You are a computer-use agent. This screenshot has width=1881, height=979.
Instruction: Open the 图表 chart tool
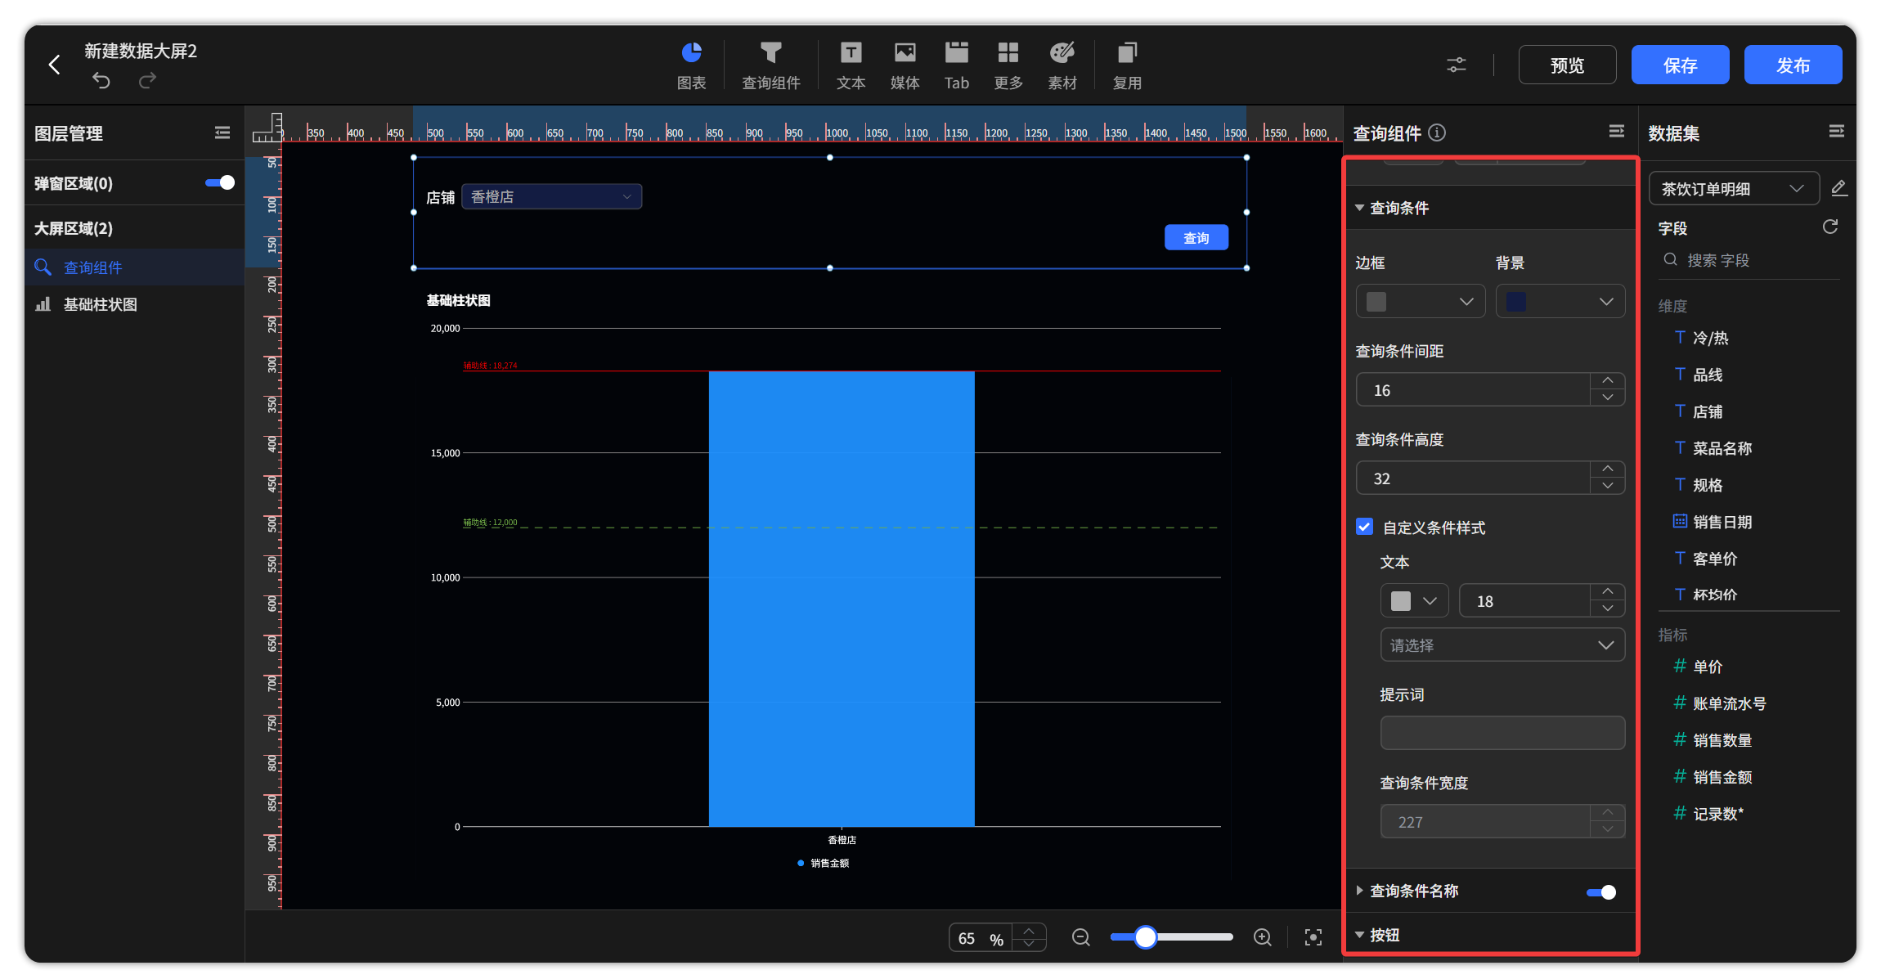(x=692, y=66)
